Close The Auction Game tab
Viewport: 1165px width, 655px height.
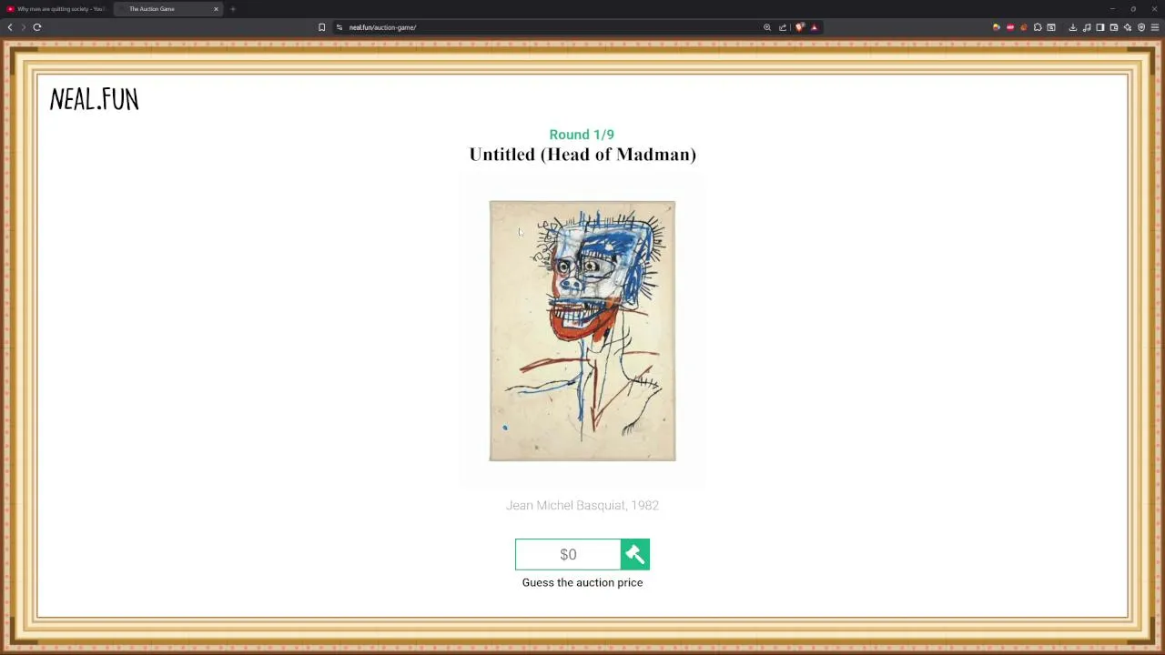click(217, 9)
